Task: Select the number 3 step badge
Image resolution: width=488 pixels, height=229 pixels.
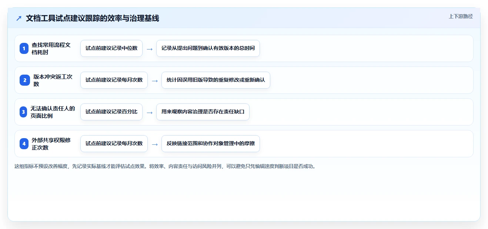Action: point(24,112)
